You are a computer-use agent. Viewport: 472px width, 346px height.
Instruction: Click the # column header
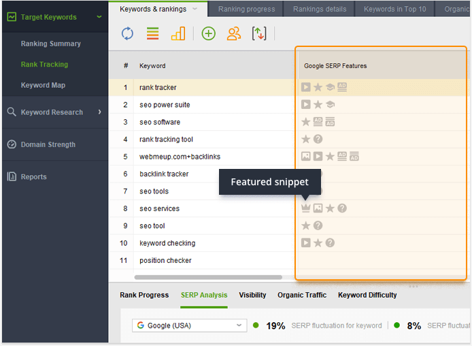click(x=126, y=65)
